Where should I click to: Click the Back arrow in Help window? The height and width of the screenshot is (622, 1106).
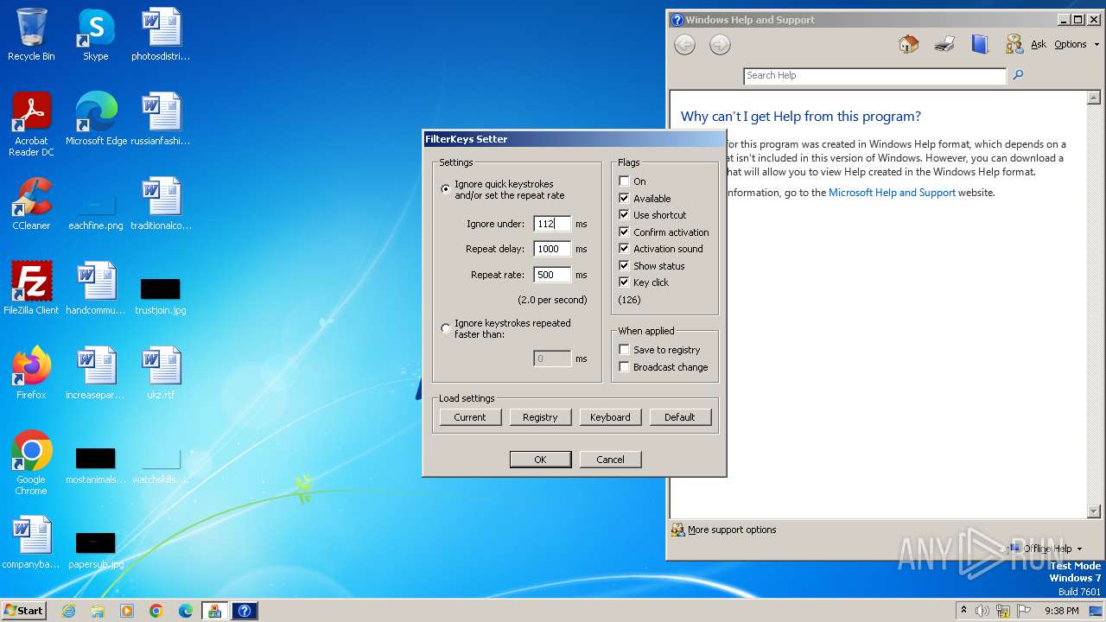click(684, 45)
